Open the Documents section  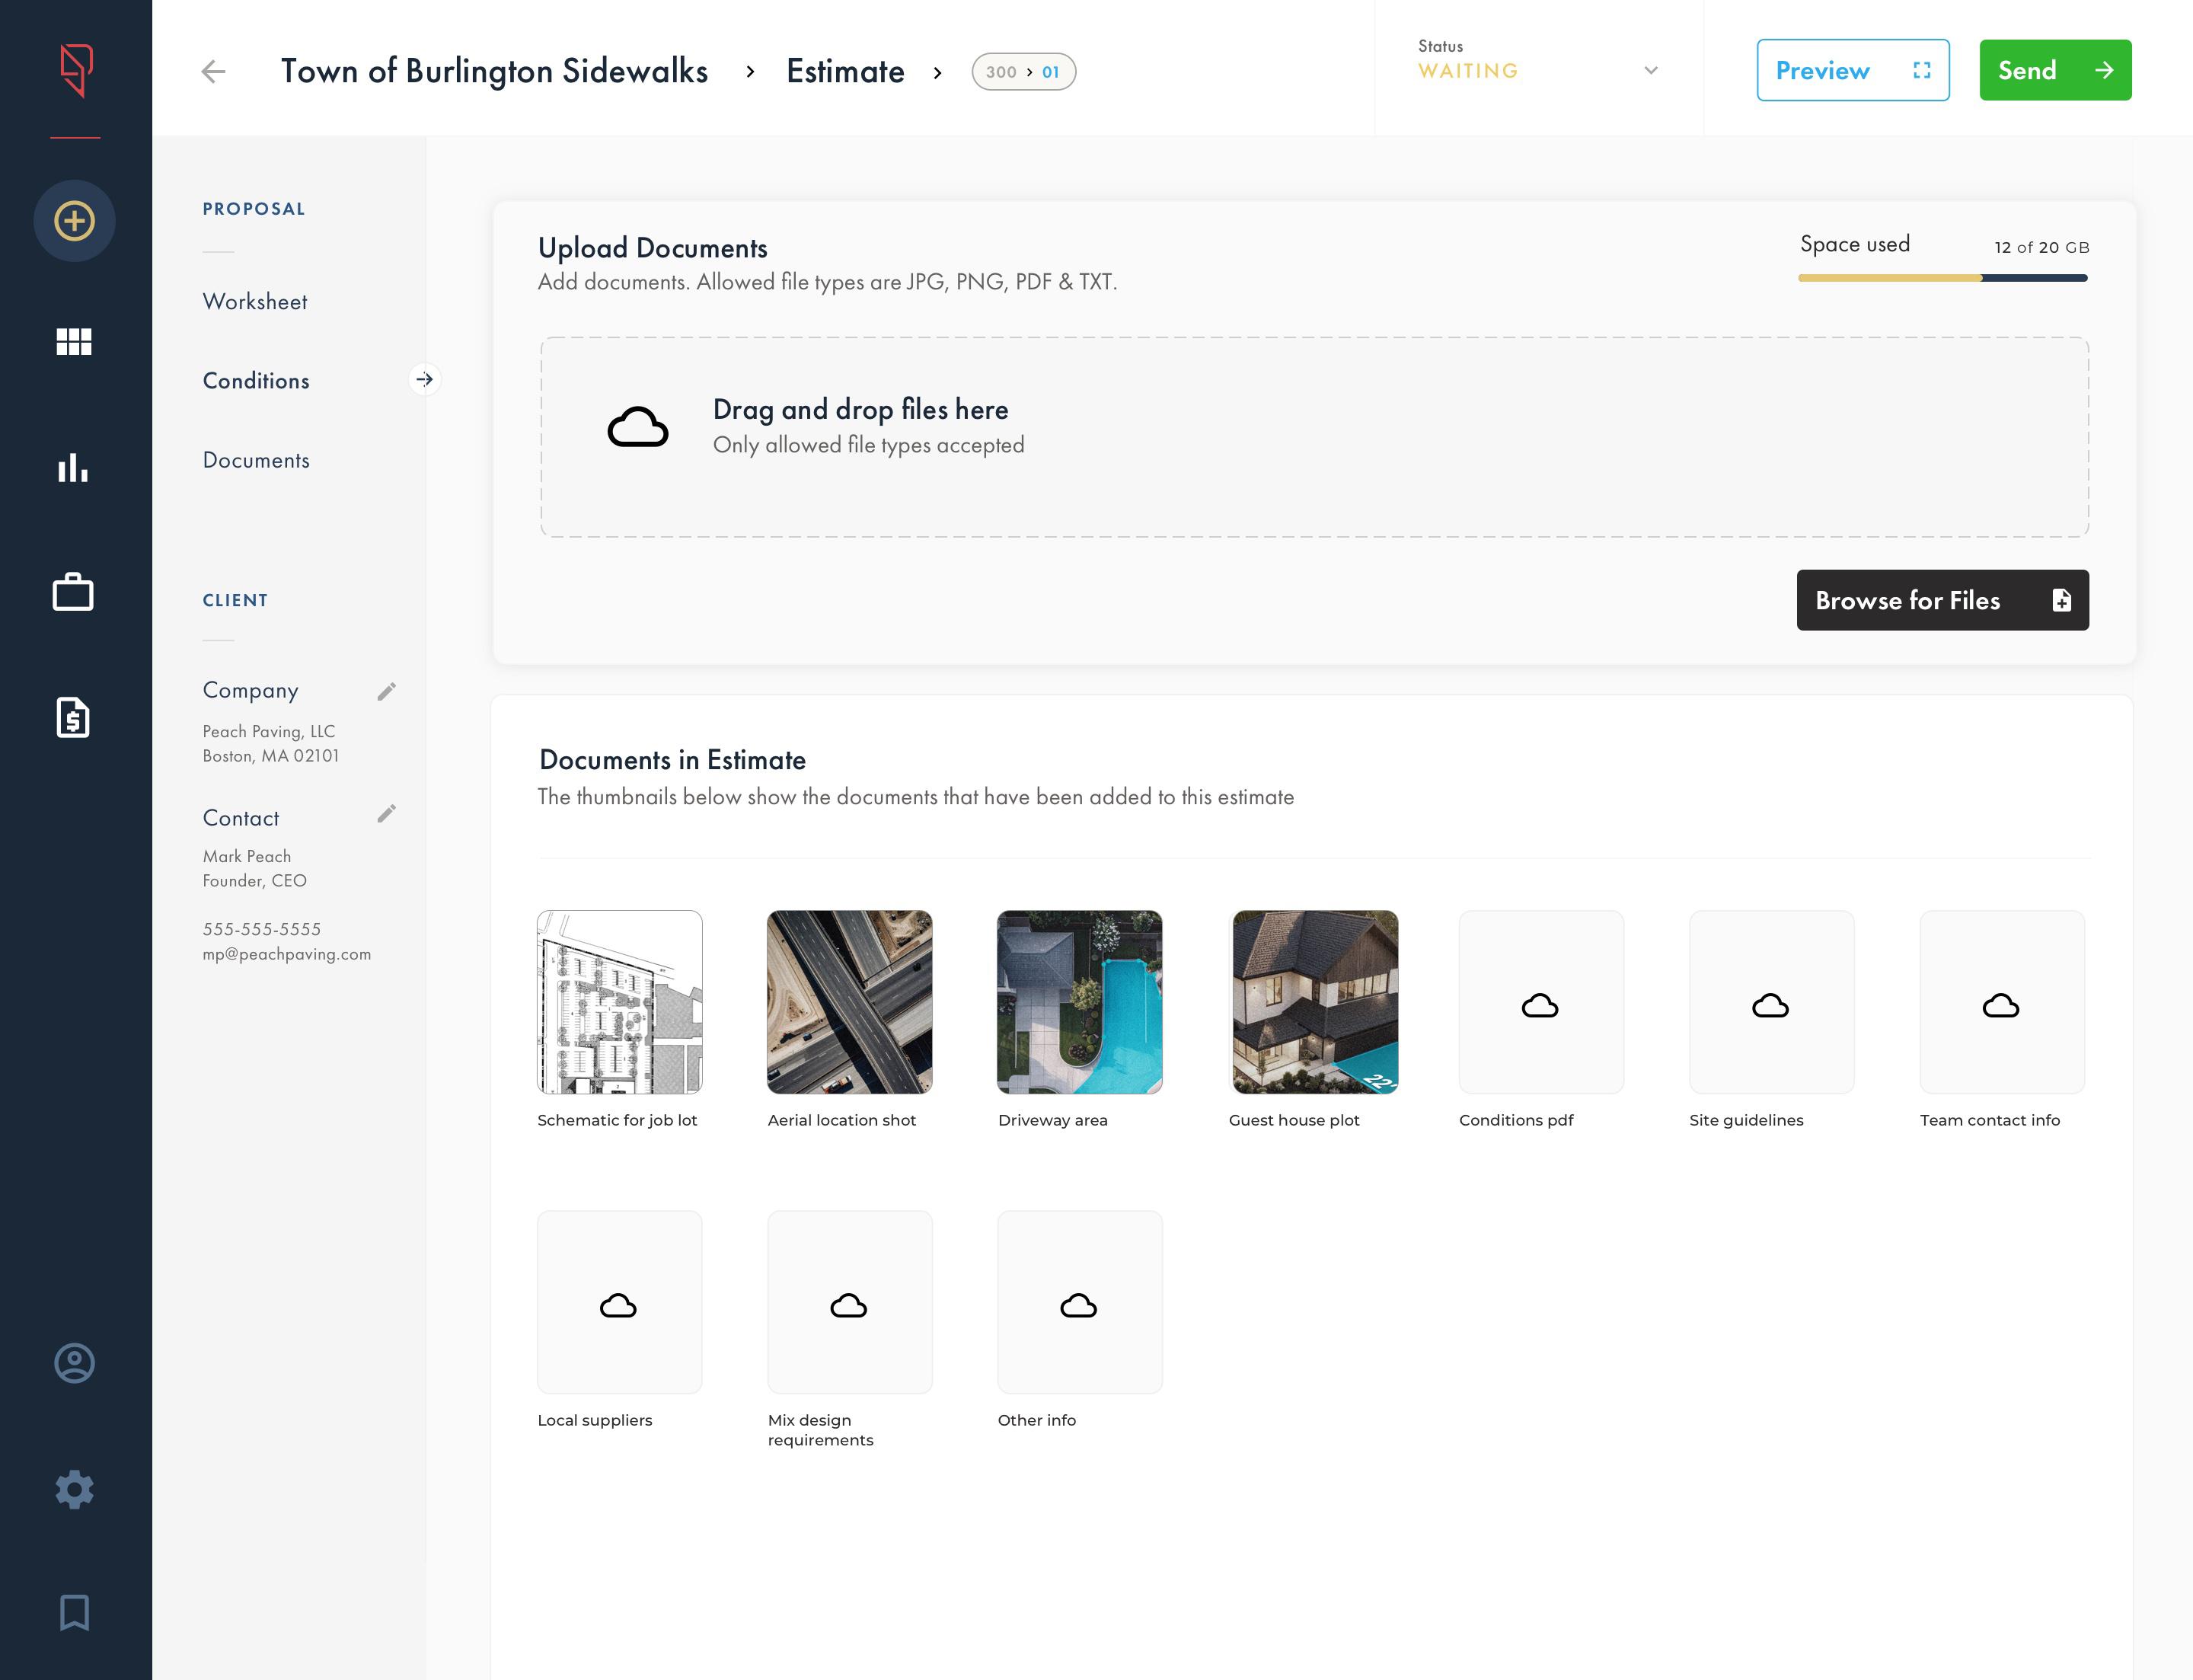(x=256, y=460)
